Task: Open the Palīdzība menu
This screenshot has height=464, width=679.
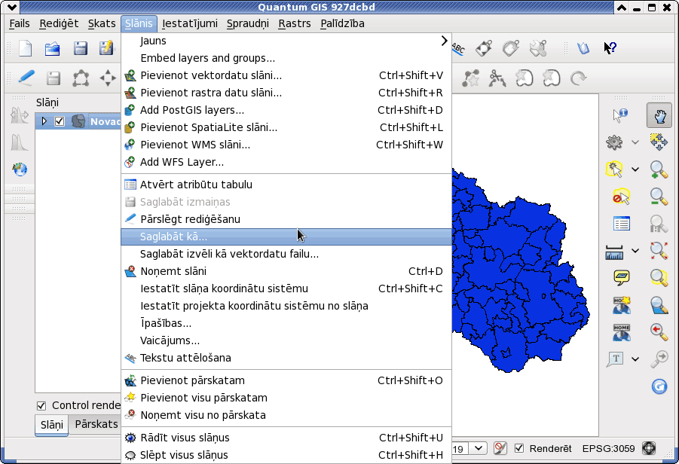Action: click(342, 23)
